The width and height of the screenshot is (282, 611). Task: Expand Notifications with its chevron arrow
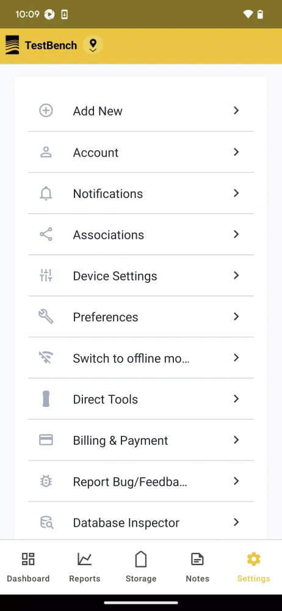pos(236,193)
